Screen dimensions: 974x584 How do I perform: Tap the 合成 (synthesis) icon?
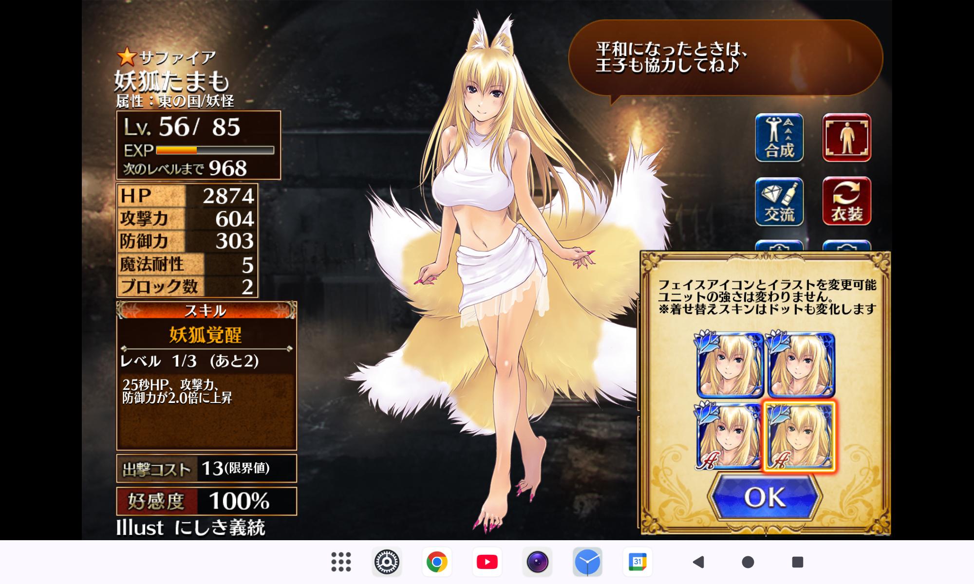pos(779,138)
